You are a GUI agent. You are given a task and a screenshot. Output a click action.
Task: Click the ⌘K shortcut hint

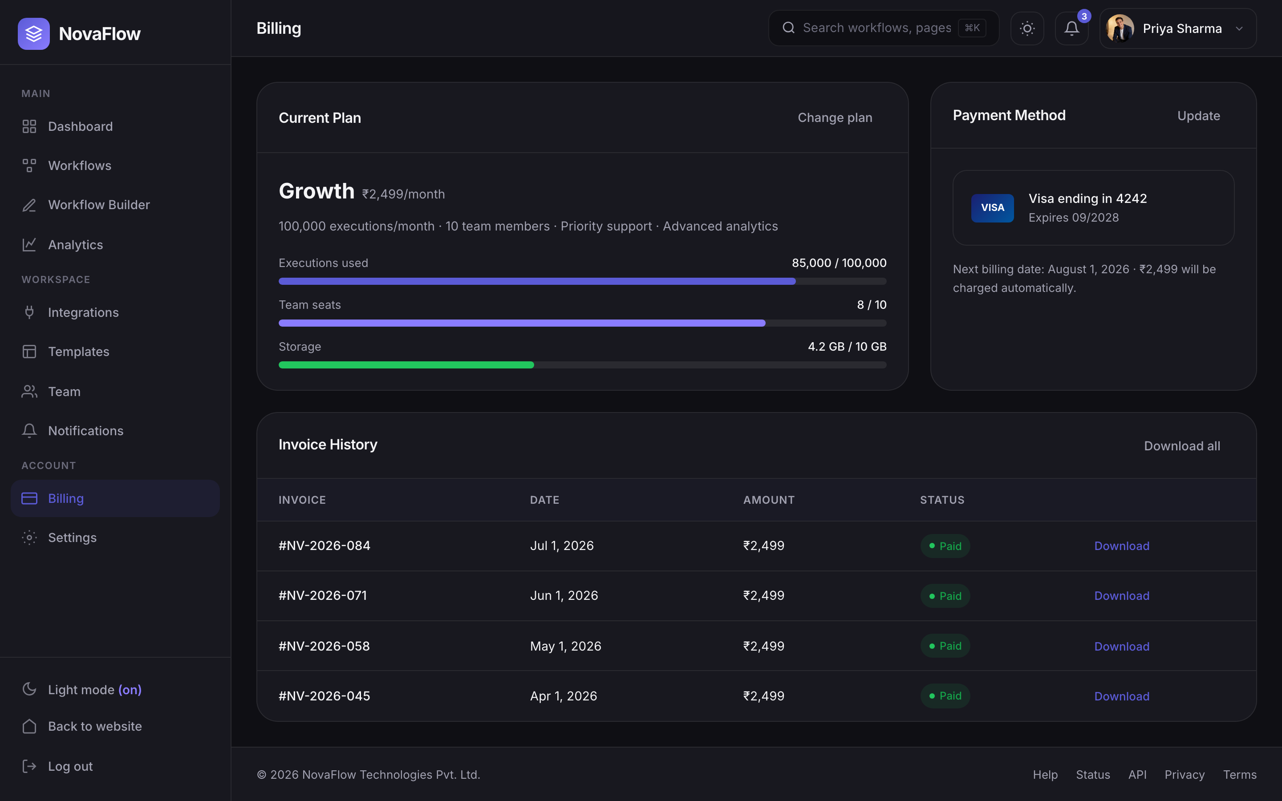point(972,28)
